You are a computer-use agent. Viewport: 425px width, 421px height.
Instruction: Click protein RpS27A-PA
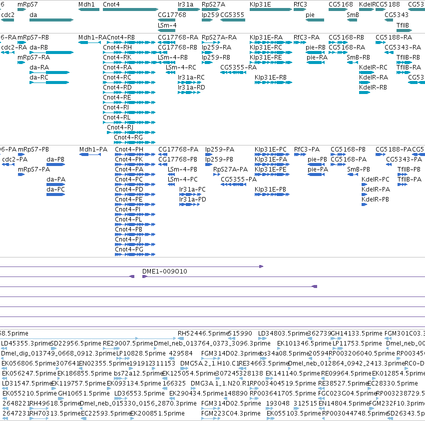click(x=230, y=169)
